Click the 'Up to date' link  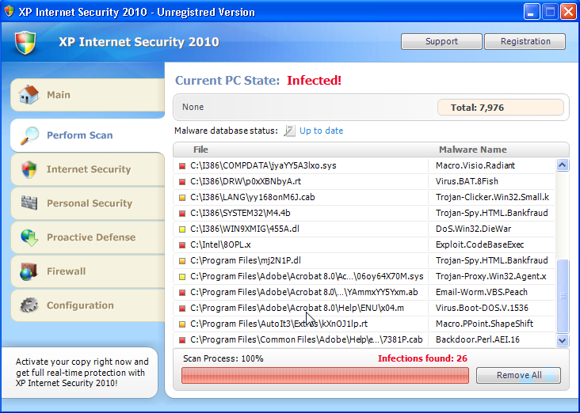click(x=321, y=131)
